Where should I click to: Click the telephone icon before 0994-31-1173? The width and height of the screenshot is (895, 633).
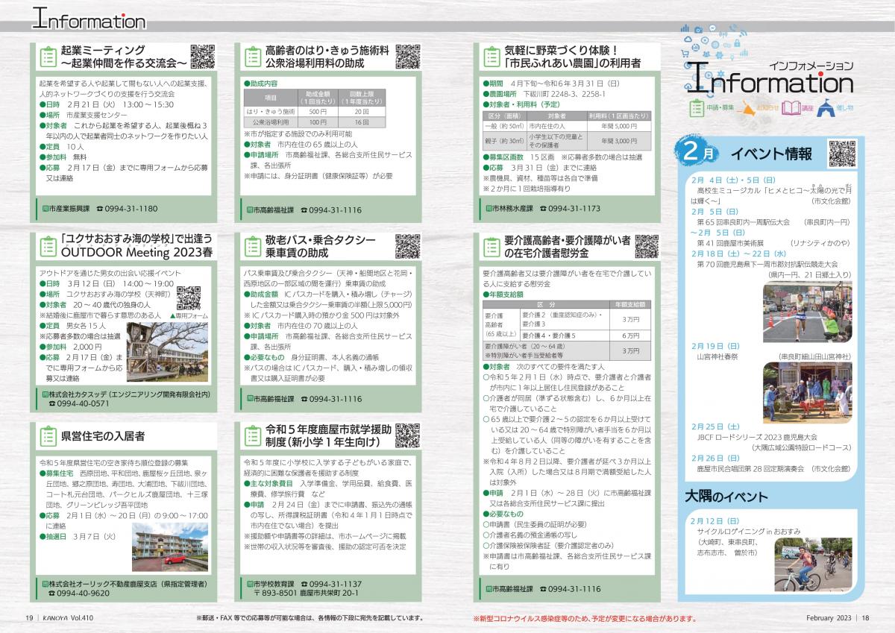pyautogui.click(x=542, y=209)
